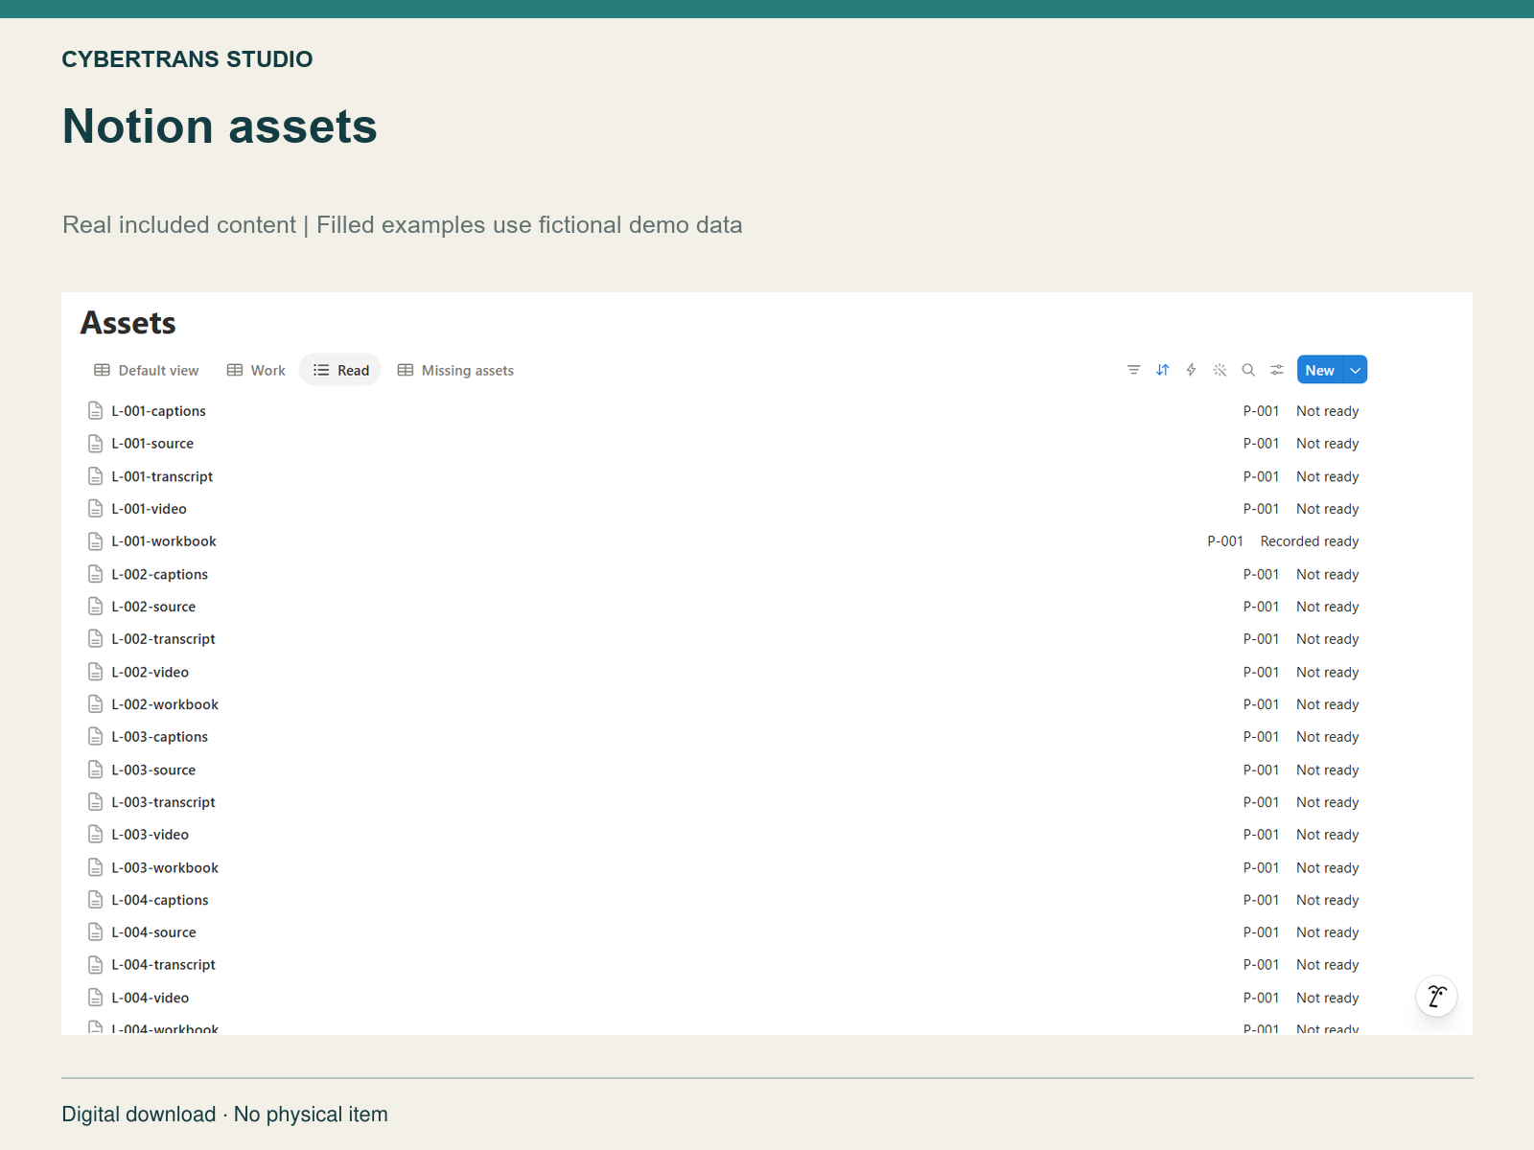The height and width of the screenshot is (1150, 1534).
Task: Click P-001 value on L-001-workbook row
Action: tap(1225, 541)
